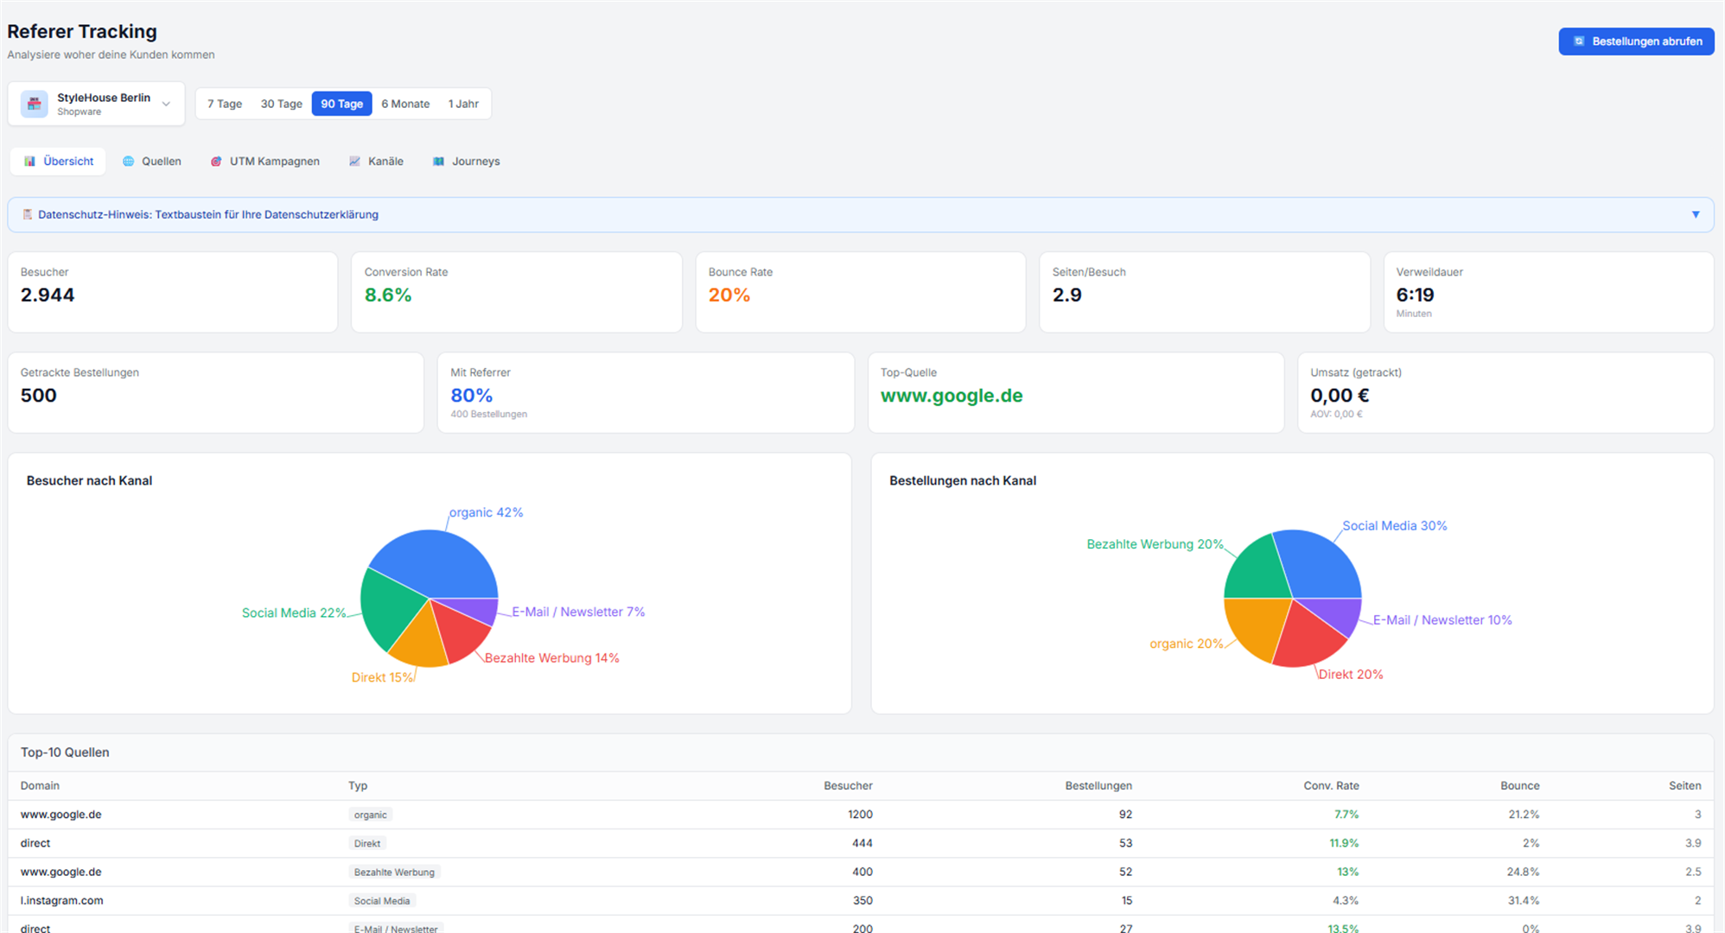Click the www.google.de Top-Quelle link
This screenshot has height=933, width=1725.
tap(951, 396)
